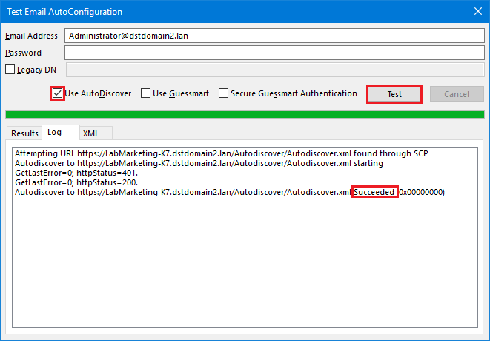Click the Autodiscover 'starting' log line
This screenshot has width=490, height=341.
coord(199,164)
